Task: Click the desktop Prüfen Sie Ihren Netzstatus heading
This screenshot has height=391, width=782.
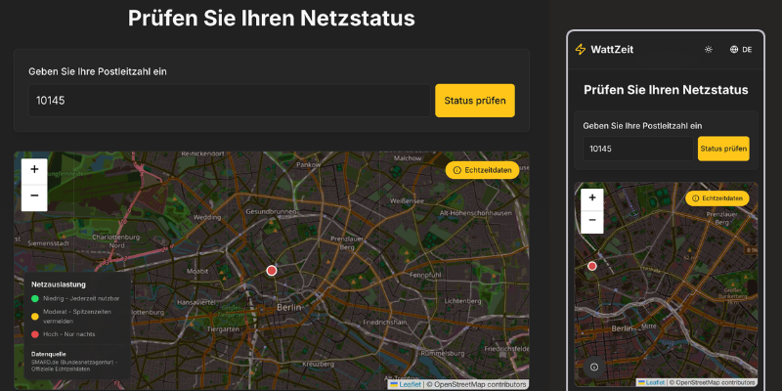Action: tap(272, 19)
